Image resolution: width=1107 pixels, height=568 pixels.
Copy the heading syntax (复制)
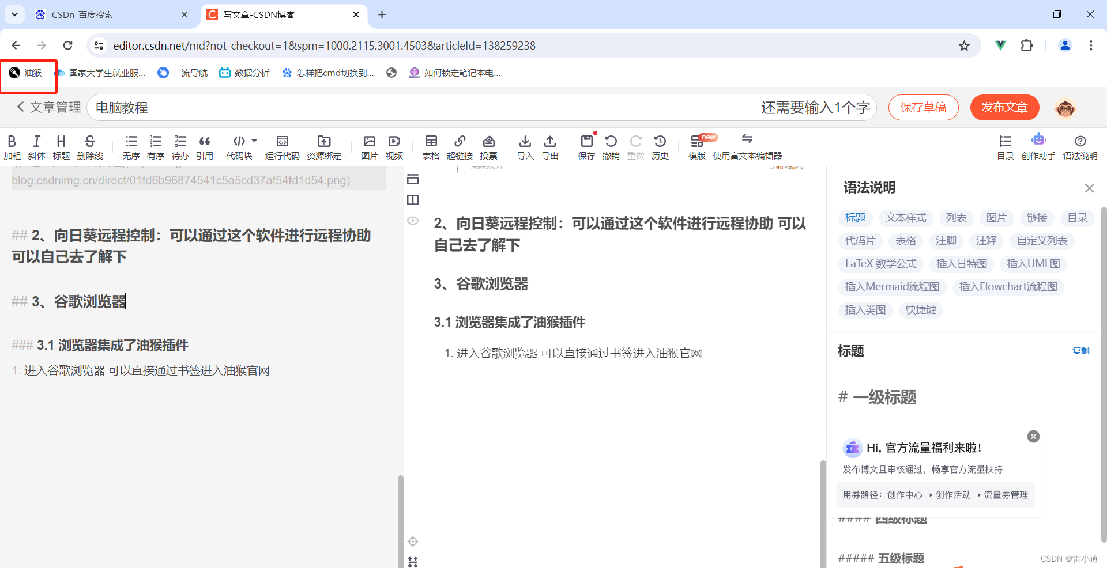tap(1080, 351)
